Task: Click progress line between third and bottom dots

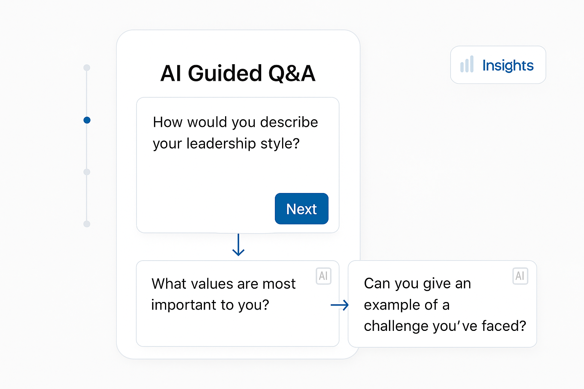Action: [x=87, y=198]
